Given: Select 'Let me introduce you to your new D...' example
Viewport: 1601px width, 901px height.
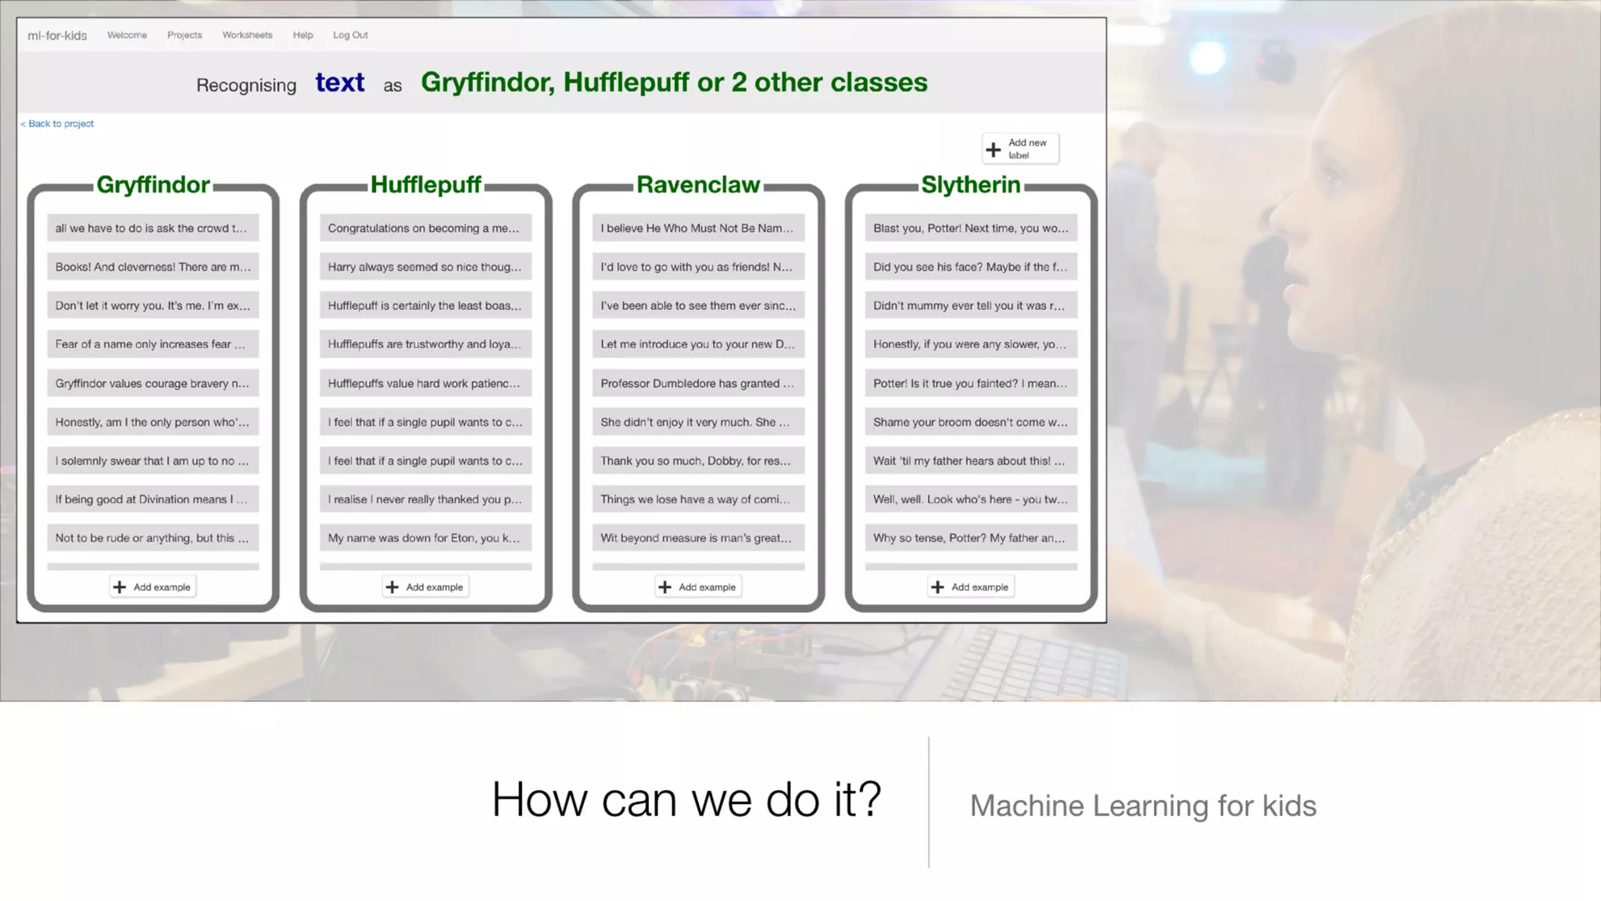Looking at the screenshot, I should pos(698,344).
